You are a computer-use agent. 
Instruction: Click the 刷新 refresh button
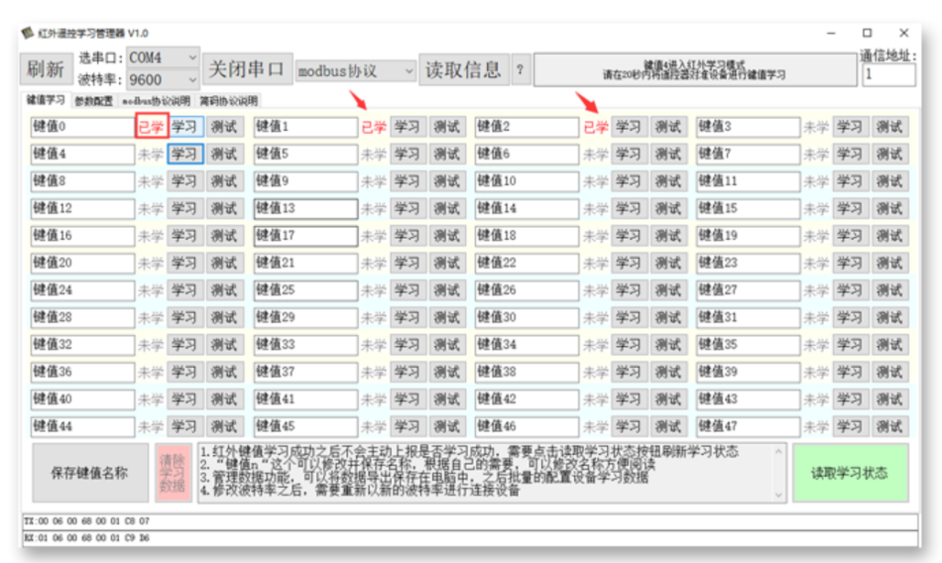(47, 69)
